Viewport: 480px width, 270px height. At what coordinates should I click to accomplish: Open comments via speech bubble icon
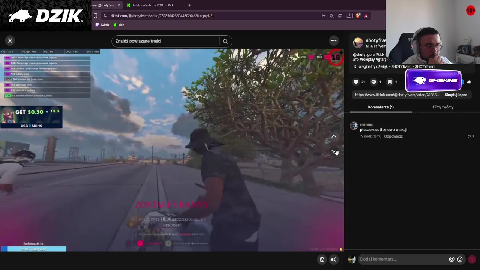coord(373,82)
